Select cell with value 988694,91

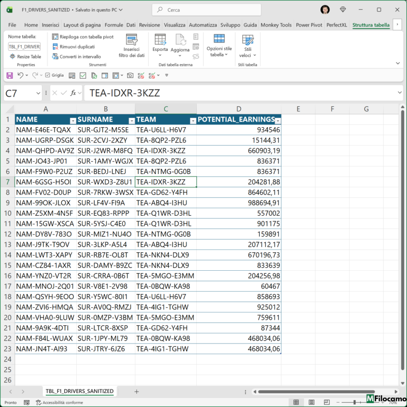click(239, 203)
